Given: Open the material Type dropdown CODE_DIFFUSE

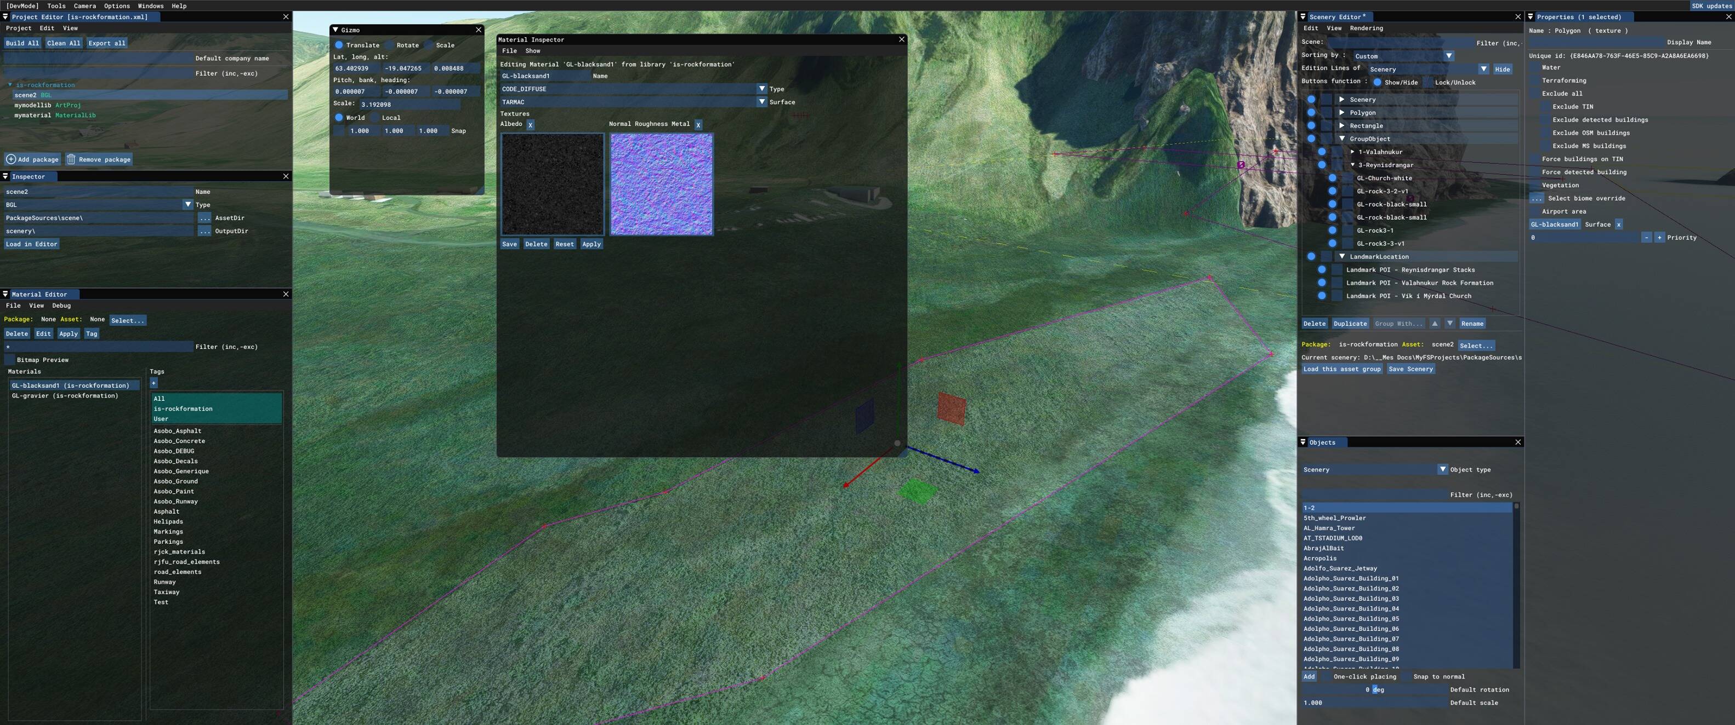Looking at the screenshot, I should click(761, 89).
